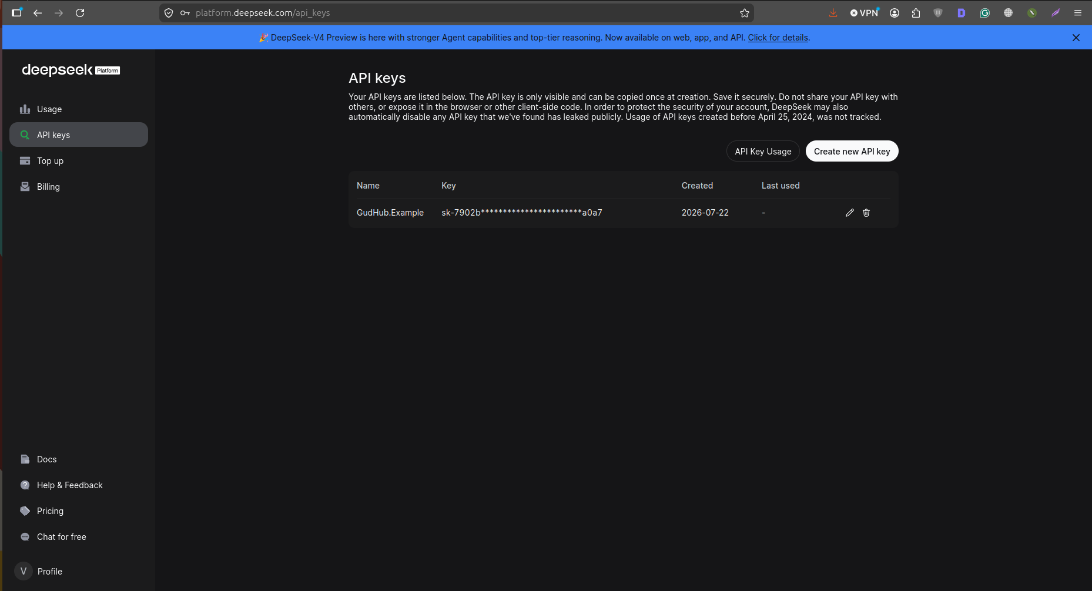Open the VPN status indicator

pyautogui.click(x=865, y=13)
